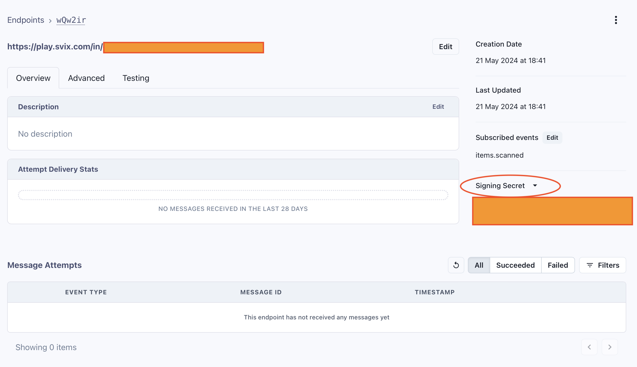Screen dimensions: 637x367
Task: Edit the endpoint URL
Action: pos(445,47)
